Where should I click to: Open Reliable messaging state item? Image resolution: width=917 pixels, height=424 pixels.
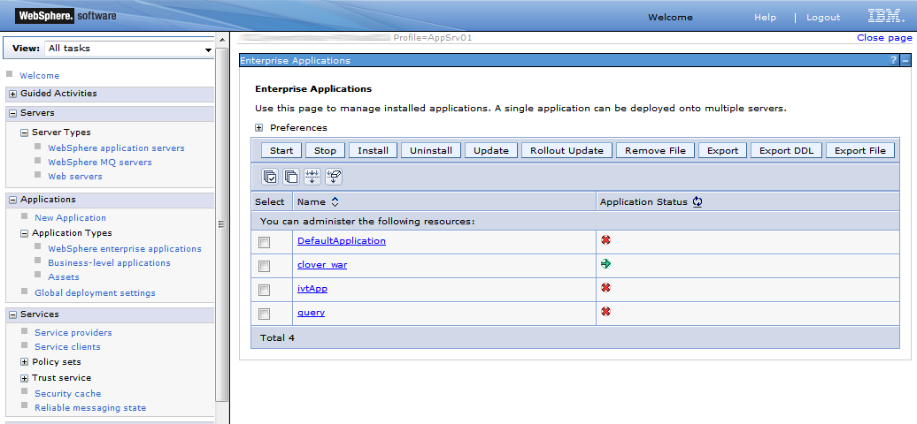[x=90, y=407]
